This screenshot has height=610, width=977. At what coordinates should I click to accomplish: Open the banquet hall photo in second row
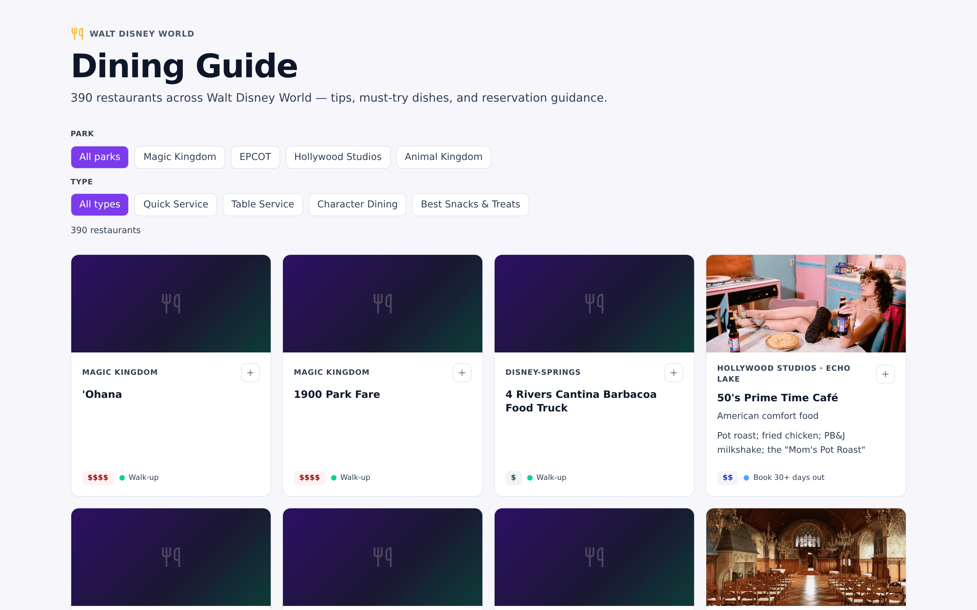[x=805, y=557]
